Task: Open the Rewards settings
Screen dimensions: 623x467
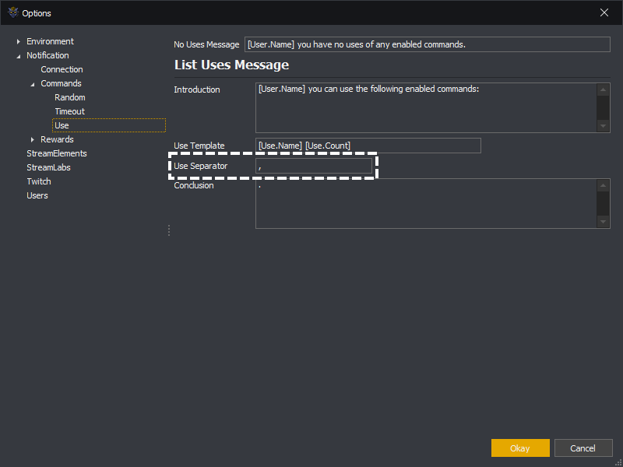Action: (x=57, y=139)
